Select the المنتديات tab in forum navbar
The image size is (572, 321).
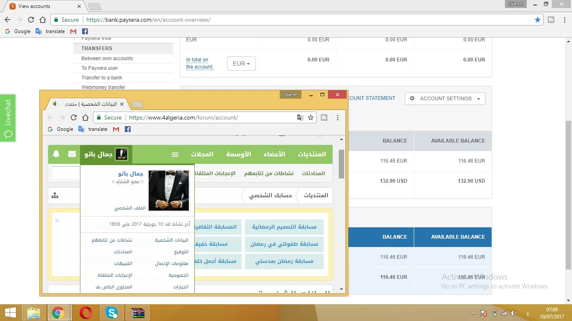pyautogui.click(x=312, y=154)
